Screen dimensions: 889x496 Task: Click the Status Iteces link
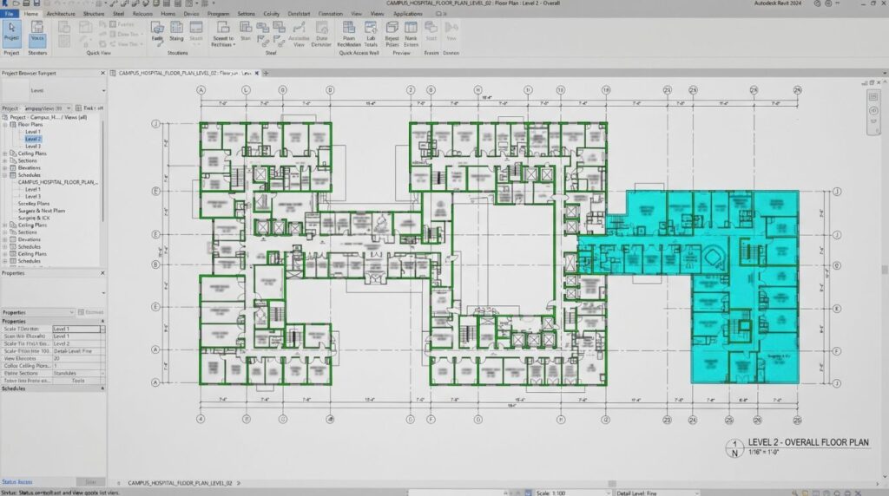17,482
